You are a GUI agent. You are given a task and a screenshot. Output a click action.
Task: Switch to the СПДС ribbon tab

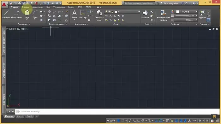pyautogui.click(x=88, y=7)
